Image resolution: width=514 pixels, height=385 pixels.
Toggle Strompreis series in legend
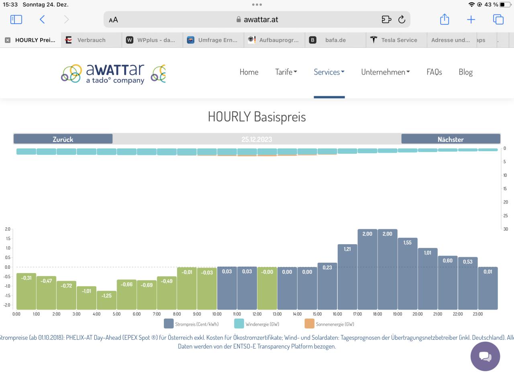click(191, 324)
